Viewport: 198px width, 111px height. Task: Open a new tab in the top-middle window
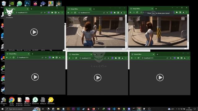tap(94, 9)
